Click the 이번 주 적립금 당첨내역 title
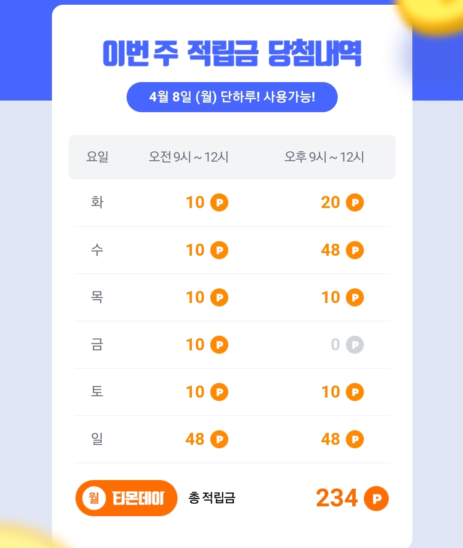The image size is (463, 548). 232,54
